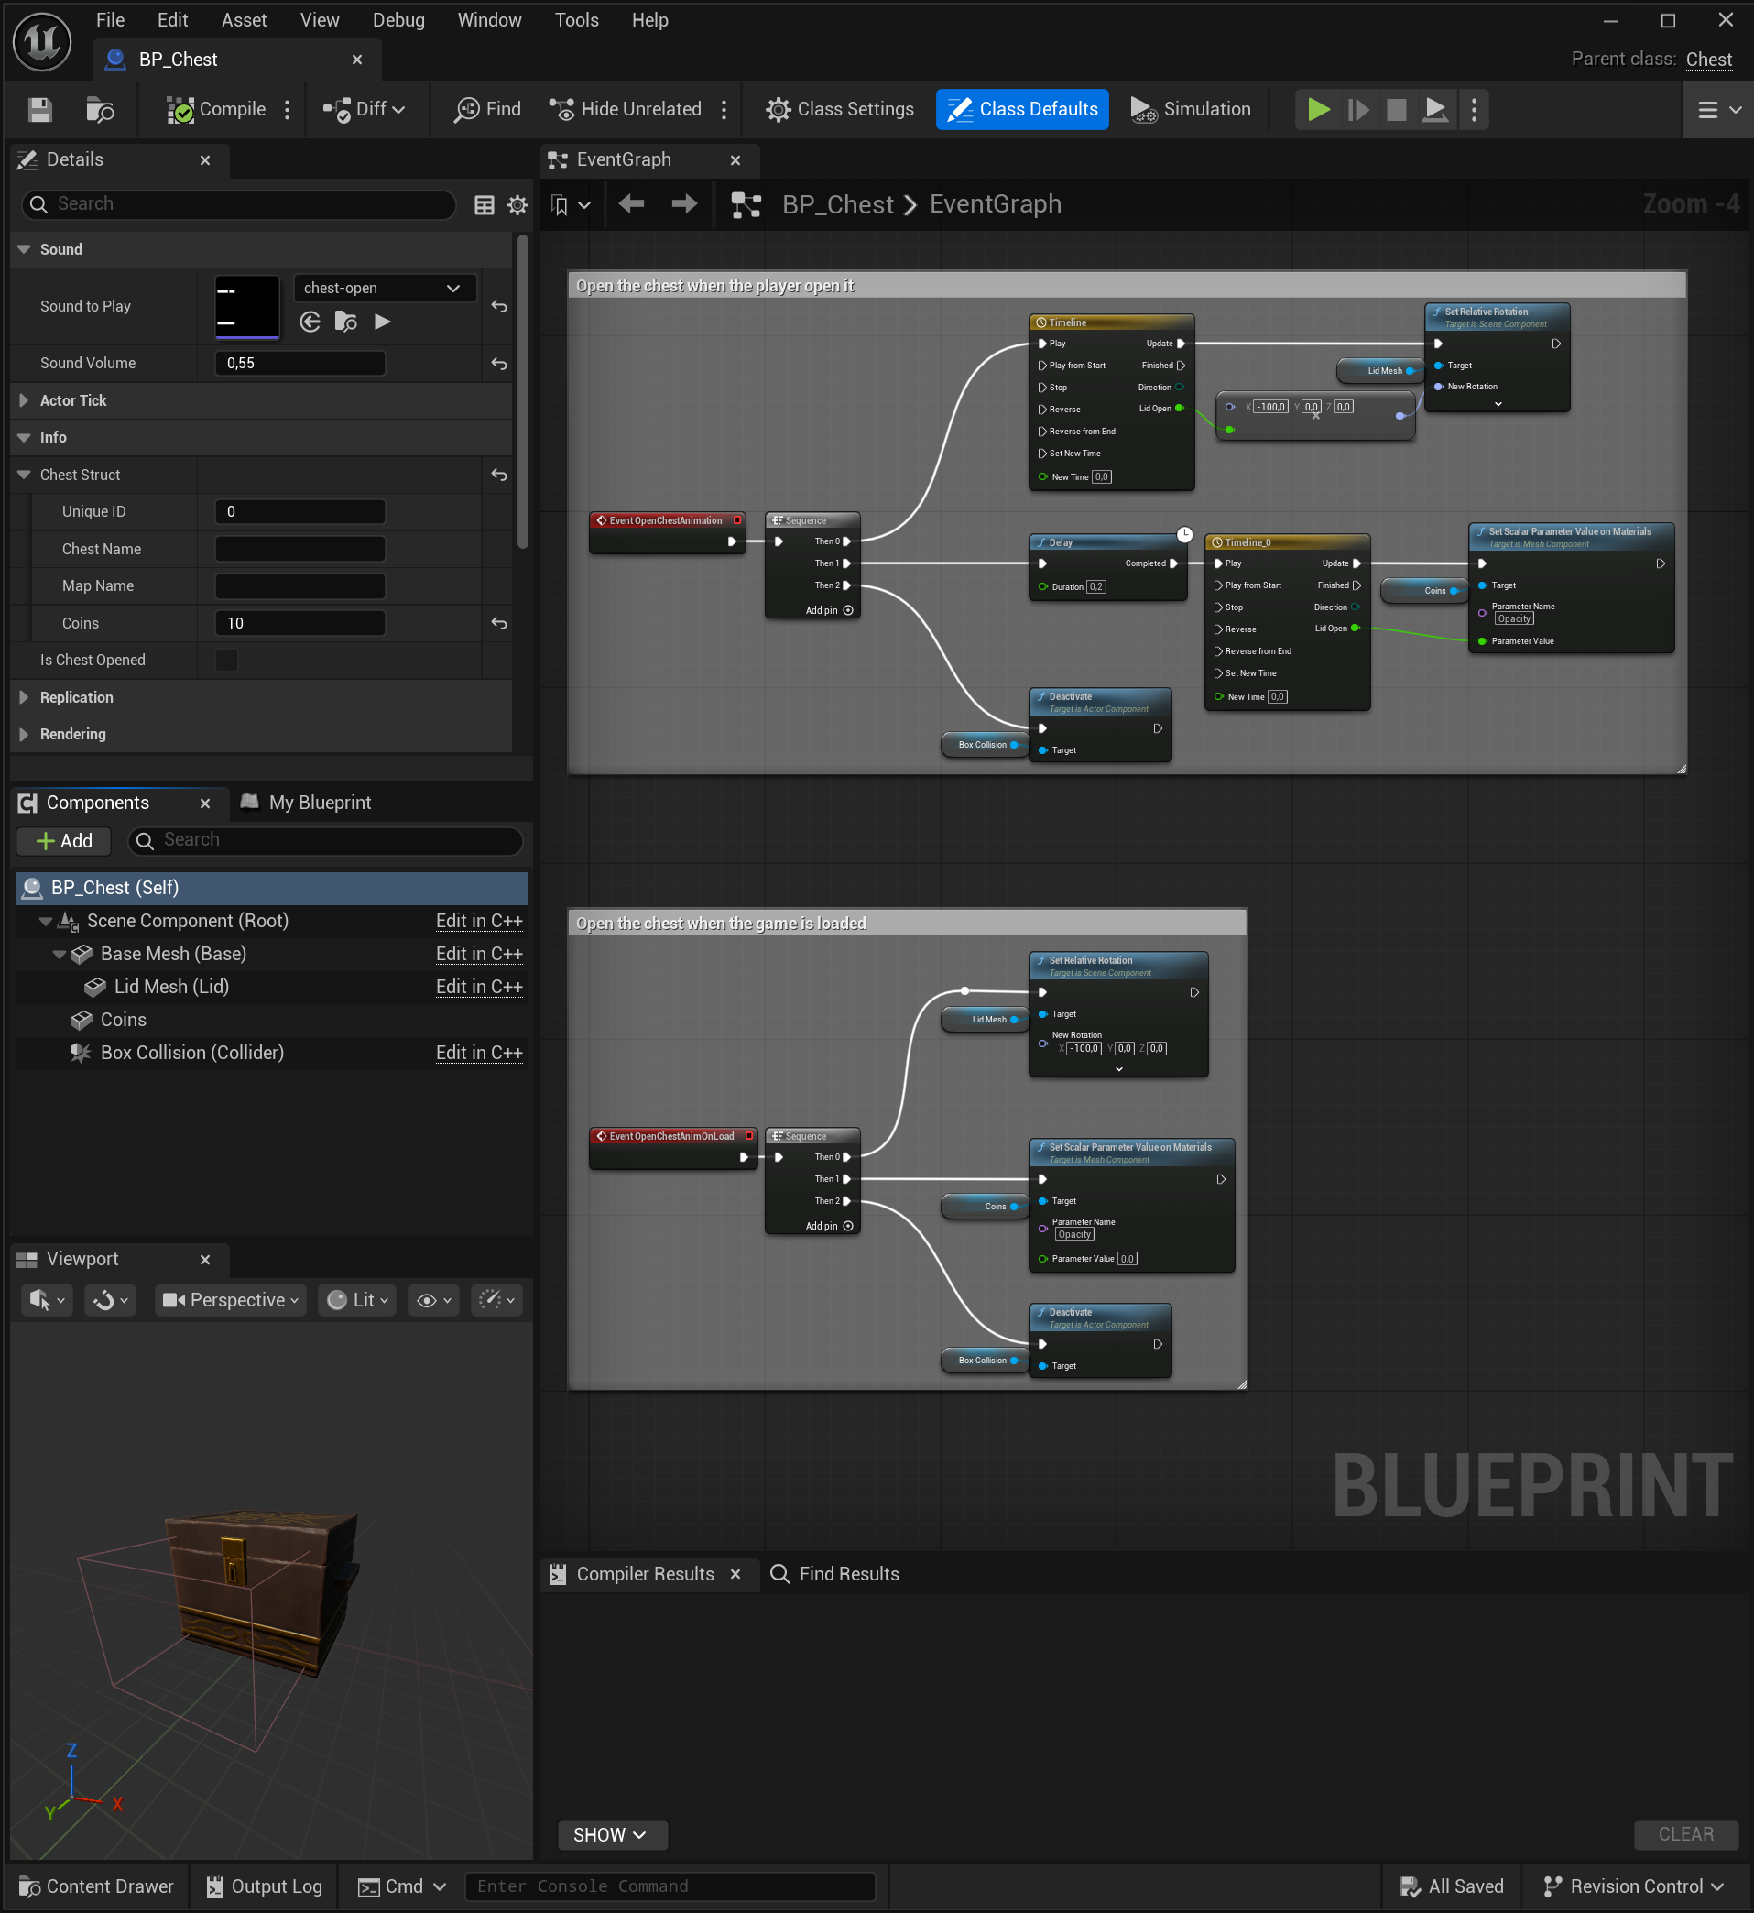The width and height of the screenshot is (1754, 1913).
Task: Open Class Settings
Action: click(839, 109)
